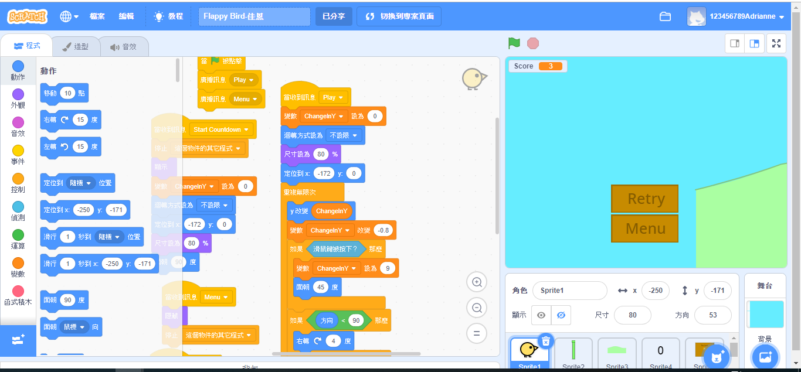The height and width of the screenshot is (372, 801).
Task: Zoom in the code workspace
Action: point(477,282)
